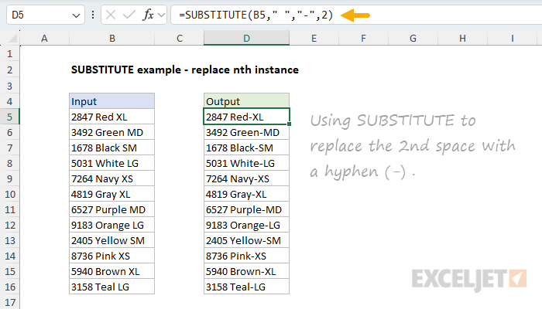
Task: Select row 16 header
Action: (9, 287)
